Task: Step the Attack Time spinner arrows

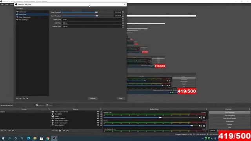Action: tap(123, 20)
